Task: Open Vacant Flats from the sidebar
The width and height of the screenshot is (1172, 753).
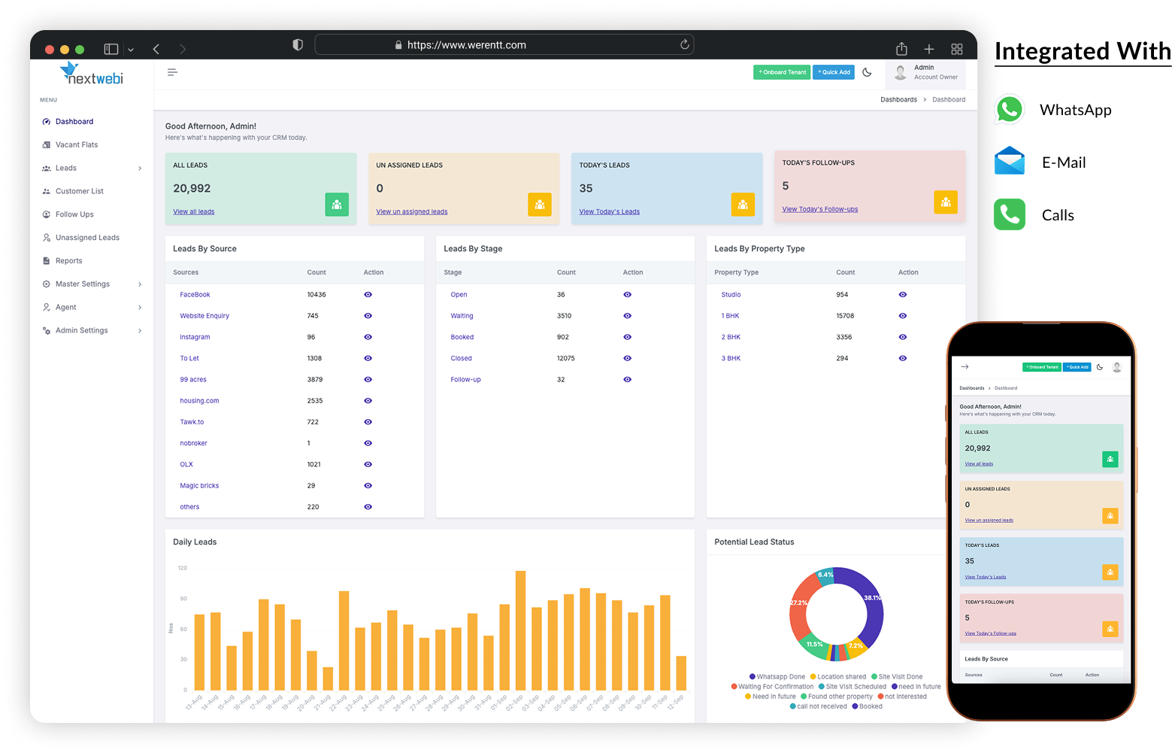Action: click(76, 145)
